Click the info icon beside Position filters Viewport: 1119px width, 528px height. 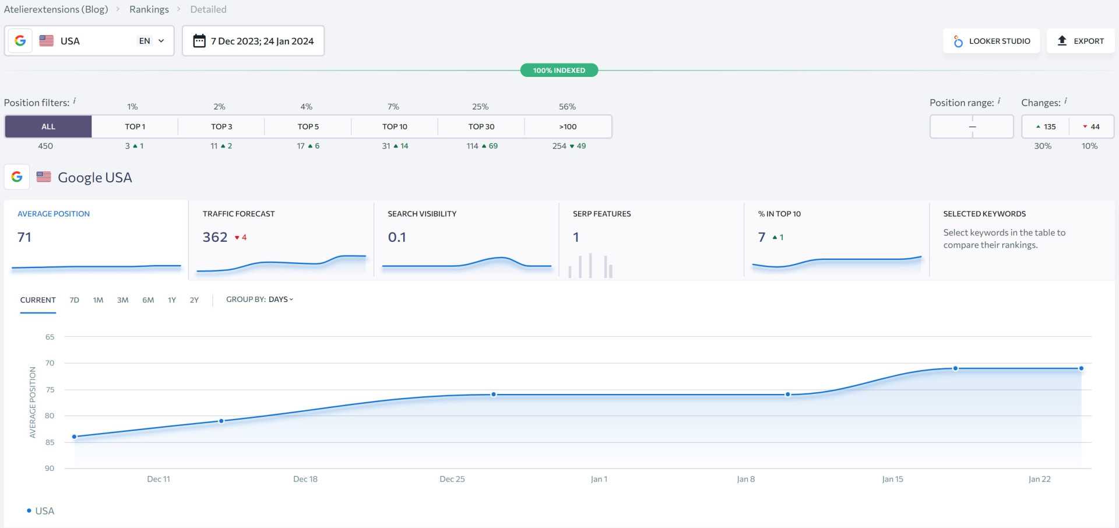click(x=75, y=101)
